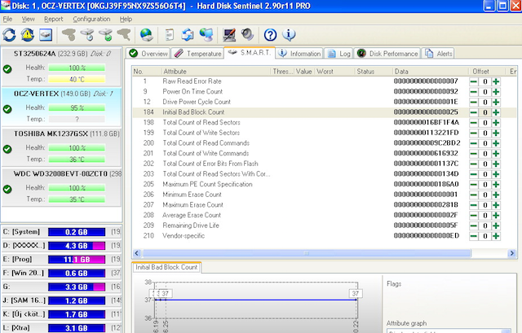Click the blue info 'i' toolbar icon
Image resolution: width=522 pixels, height=333 pixels.
point(289,35)
